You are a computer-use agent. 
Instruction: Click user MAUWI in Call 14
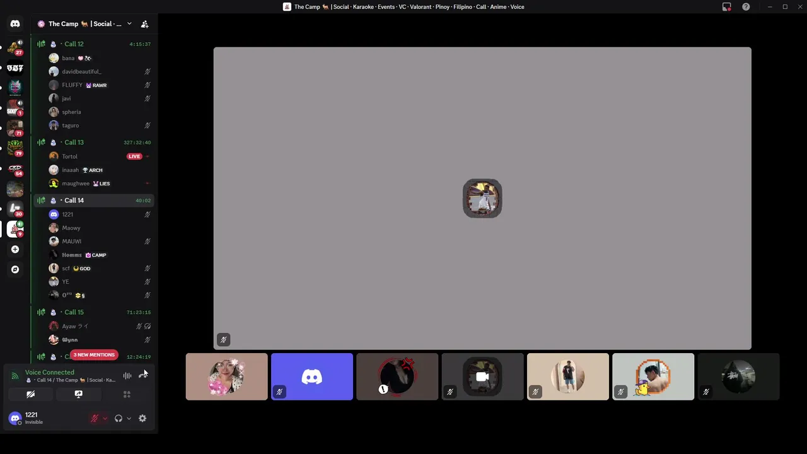click(x=71, y=242)
